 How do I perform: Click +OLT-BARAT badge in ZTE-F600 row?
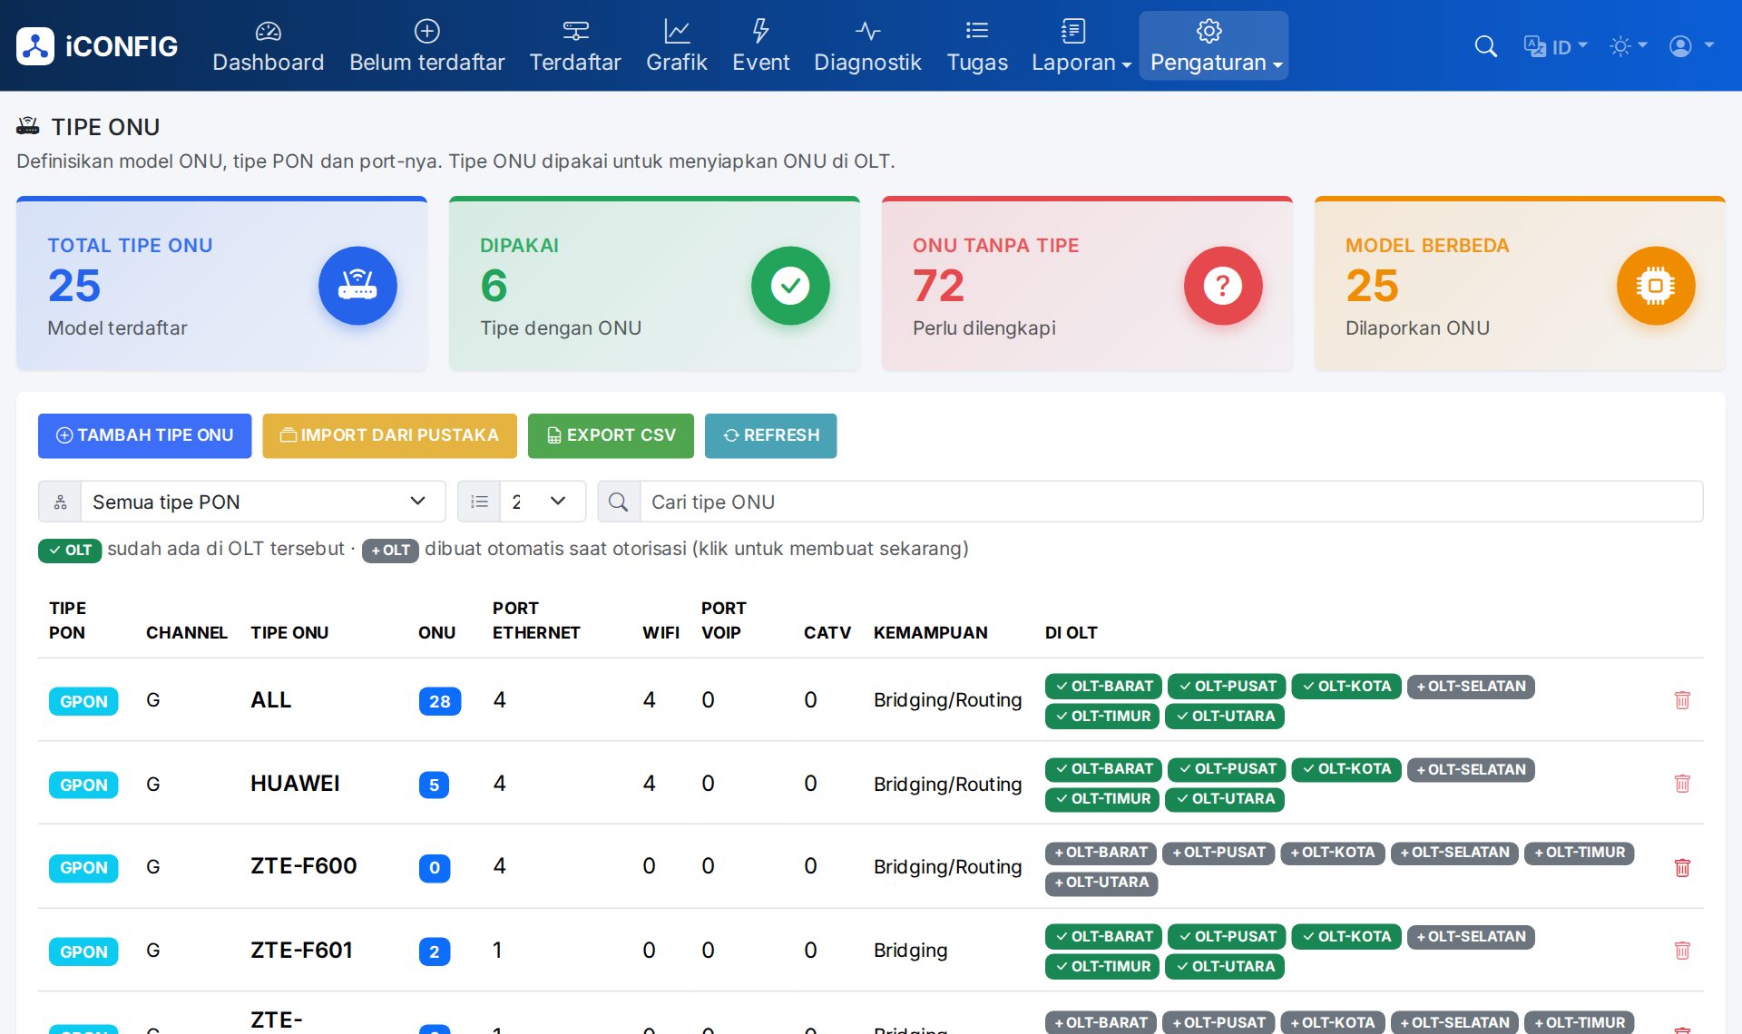click(1101, 853)
